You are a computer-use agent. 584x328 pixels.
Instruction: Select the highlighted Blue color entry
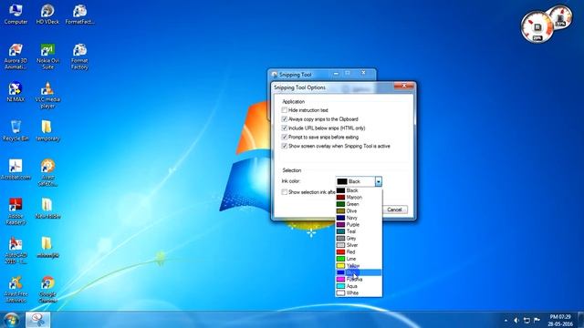click(359, 272)
